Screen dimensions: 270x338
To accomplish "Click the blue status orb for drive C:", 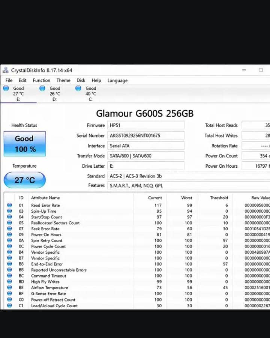I will click(78, 88).
